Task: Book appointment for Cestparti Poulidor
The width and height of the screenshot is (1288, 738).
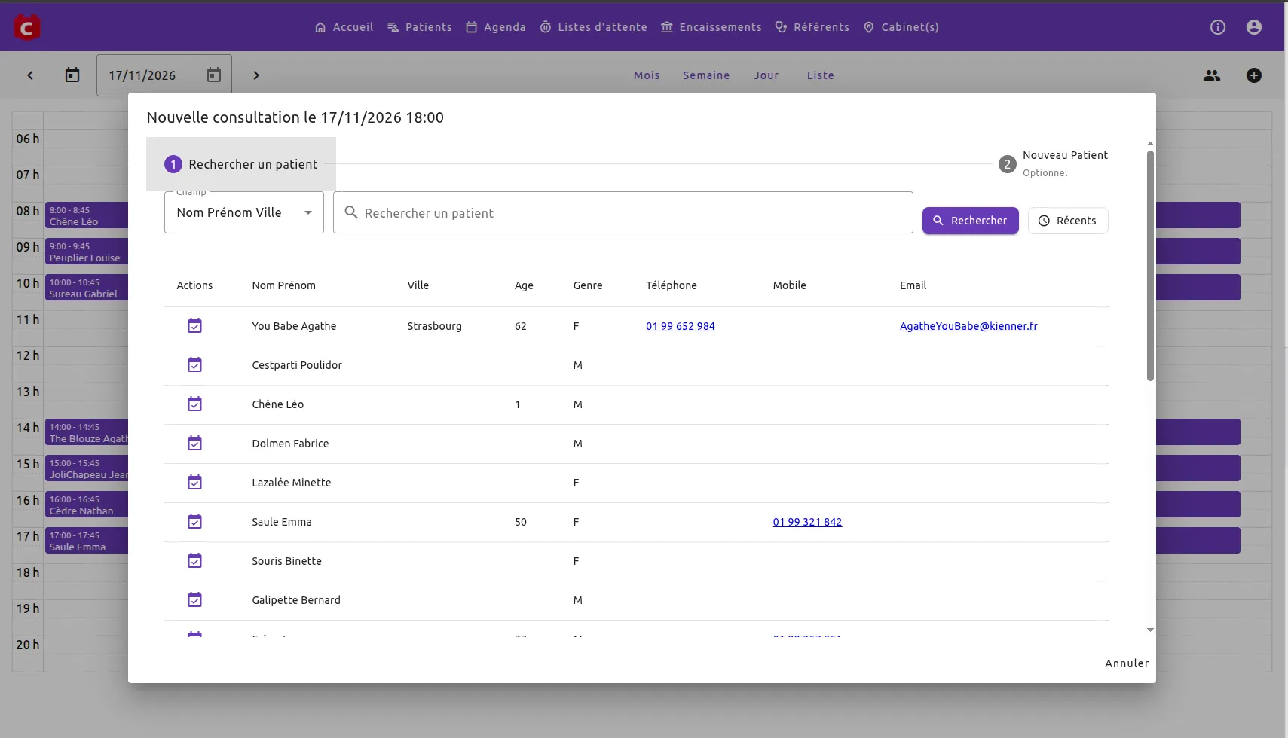Action: tap(194, 365)
